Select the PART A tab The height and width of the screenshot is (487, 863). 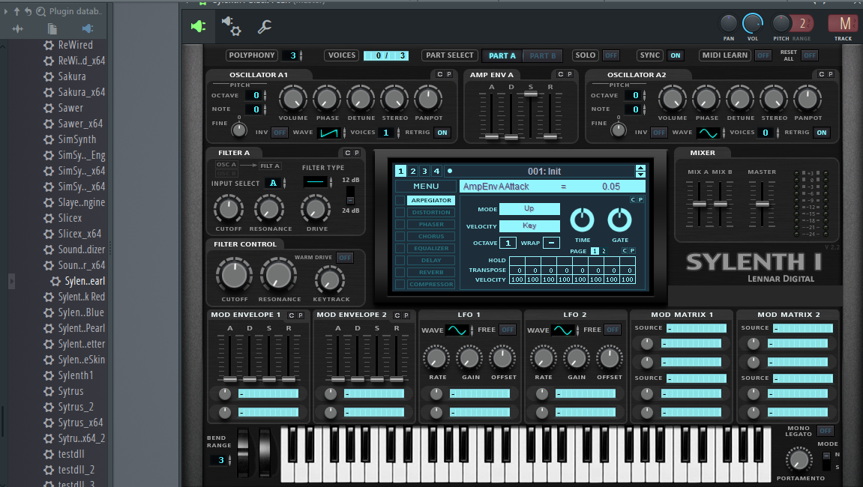[502, 55]
